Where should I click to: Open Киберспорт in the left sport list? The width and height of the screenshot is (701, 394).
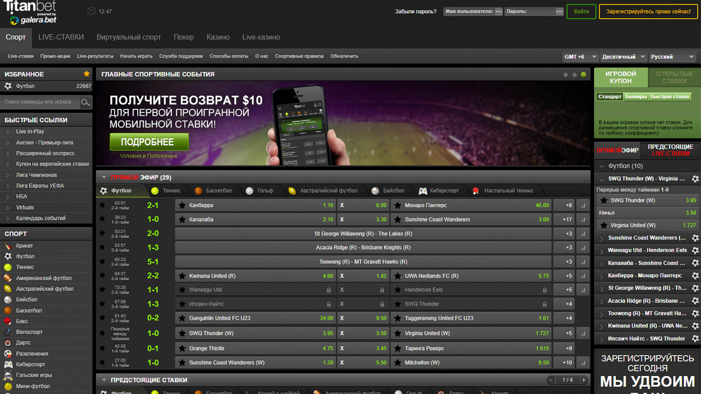pos(31,364)
